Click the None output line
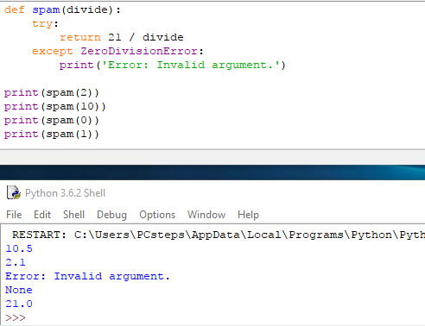The image size is (425, 326). (19, 290)
